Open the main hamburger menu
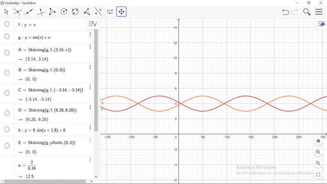Image resolution: width=327 pixels, height=184 pixels. [x=319, y=12]
